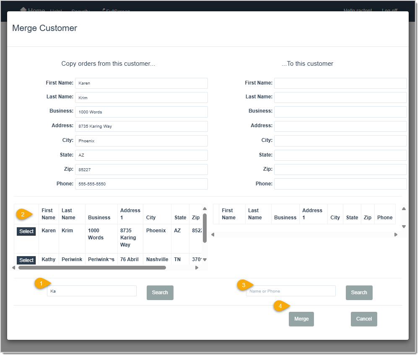Open the Help! menu
420x357 pixels.
coord(56,10)
